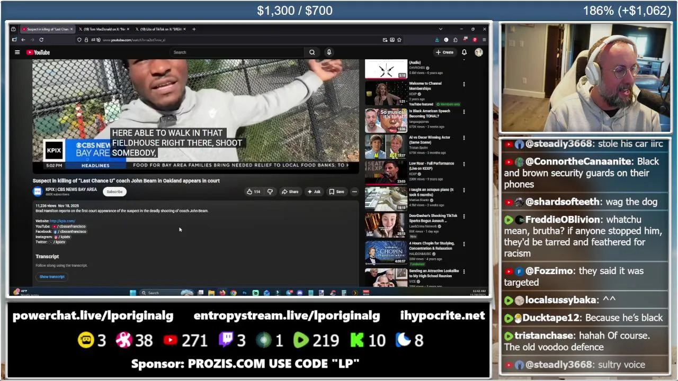Go to the YouTube home logo
Image resolution: width=678 pixels, height=381 pixels.
[x=39, y=52]
